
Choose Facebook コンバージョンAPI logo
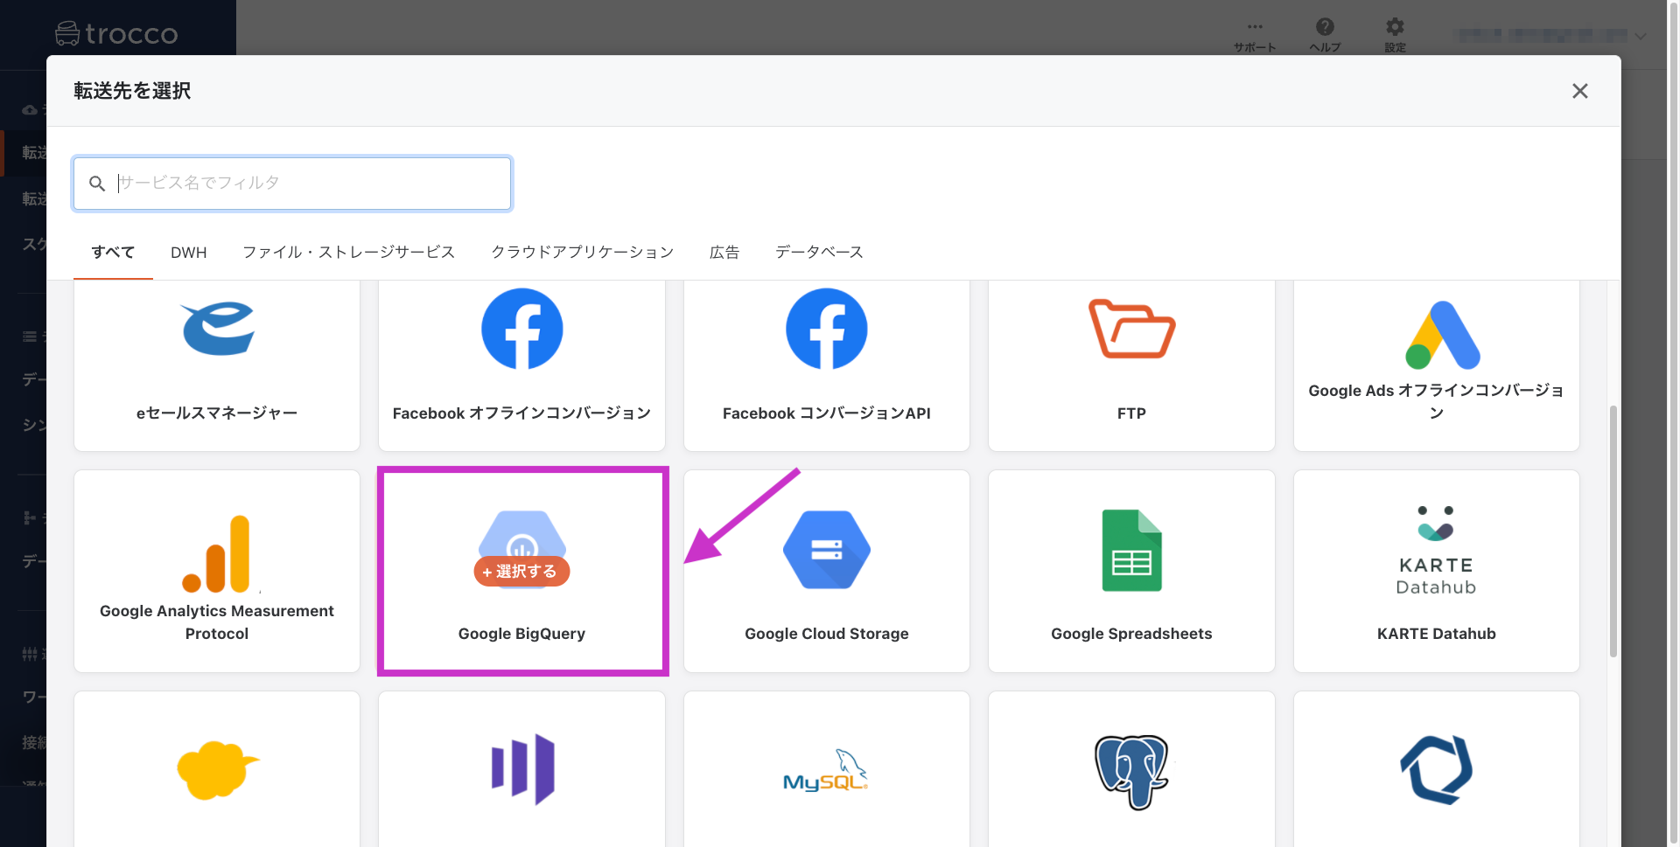(x=826, y=329)
